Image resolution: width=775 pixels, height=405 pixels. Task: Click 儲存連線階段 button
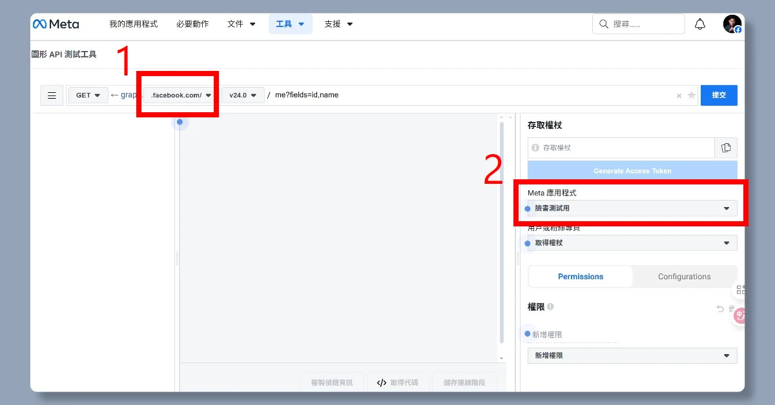click(464, 382)
